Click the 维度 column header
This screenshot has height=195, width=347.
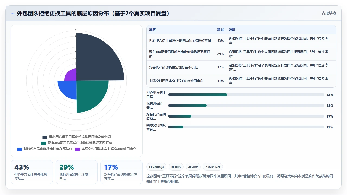pyautogui.click(x=152, y=30)
